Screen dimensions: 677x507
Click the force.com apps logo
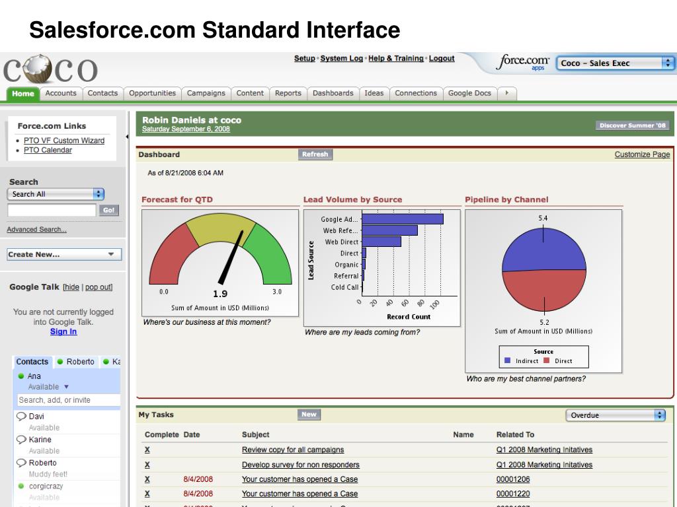click(x=523, y=62)
